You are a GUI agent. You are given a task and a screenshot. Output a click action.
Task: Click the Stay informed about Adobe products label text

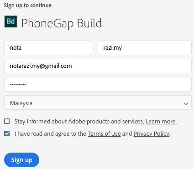pyautogui.click(x=79, y=122)
